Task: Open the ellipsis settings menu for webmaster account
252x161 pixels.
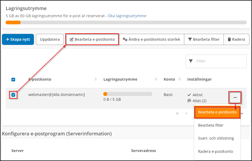Action: tap(235, 97)
